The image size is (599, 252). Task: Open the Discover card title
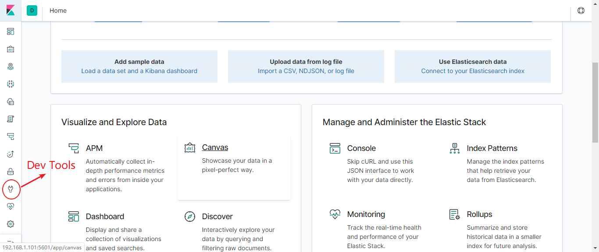[217, 217]
